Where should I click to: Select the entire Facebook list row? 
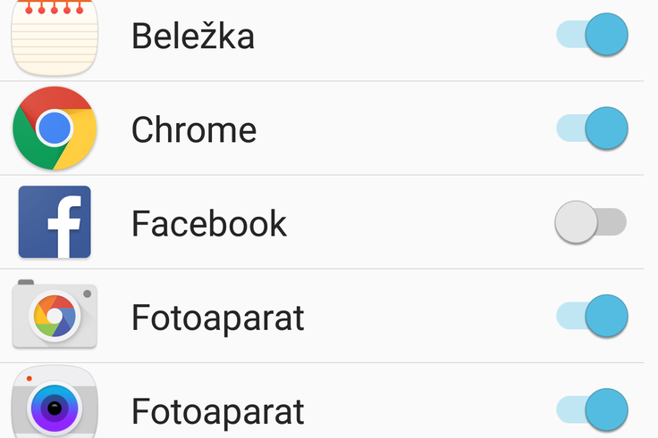[322, 222]
